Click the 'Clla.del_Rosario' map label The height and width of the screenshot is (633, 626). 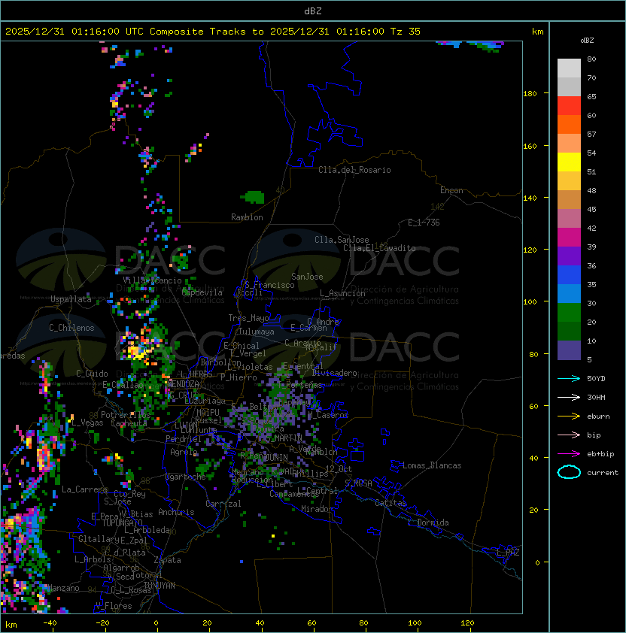[354, 170]
